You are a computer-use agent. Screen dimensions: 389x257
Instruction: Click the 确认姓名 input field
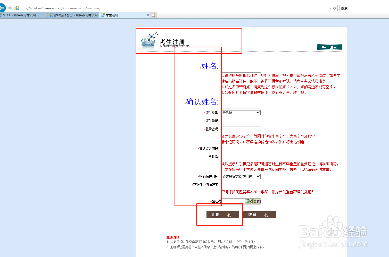[241, 102]
